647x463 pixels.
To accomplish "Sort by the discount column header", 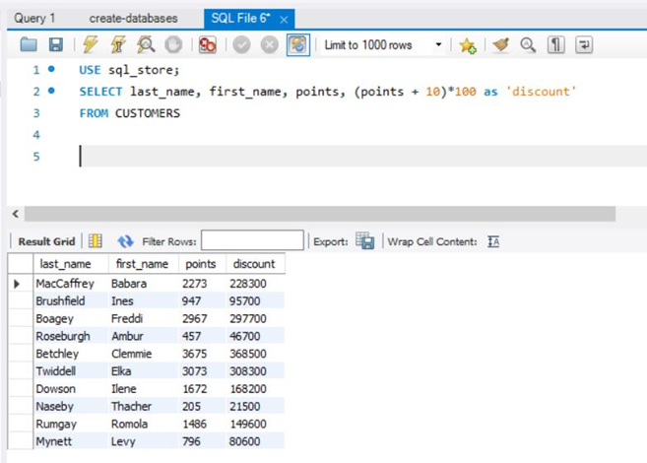I will (x=255, y=263).
